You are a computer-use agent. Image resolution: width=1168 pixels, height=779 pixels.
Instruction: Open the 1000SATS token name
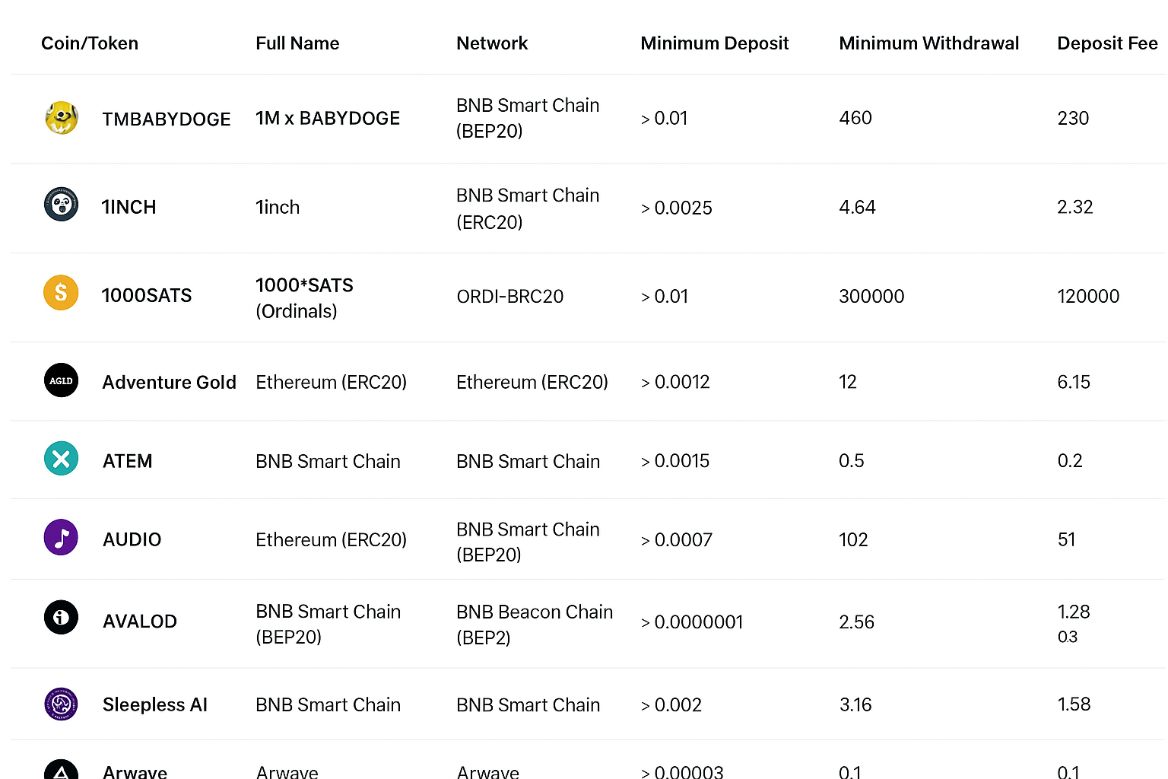pyautogui.click(x=147, y=295)
